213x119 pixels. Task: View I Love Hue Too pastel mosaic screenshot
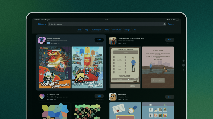click(x=55, y=111)
